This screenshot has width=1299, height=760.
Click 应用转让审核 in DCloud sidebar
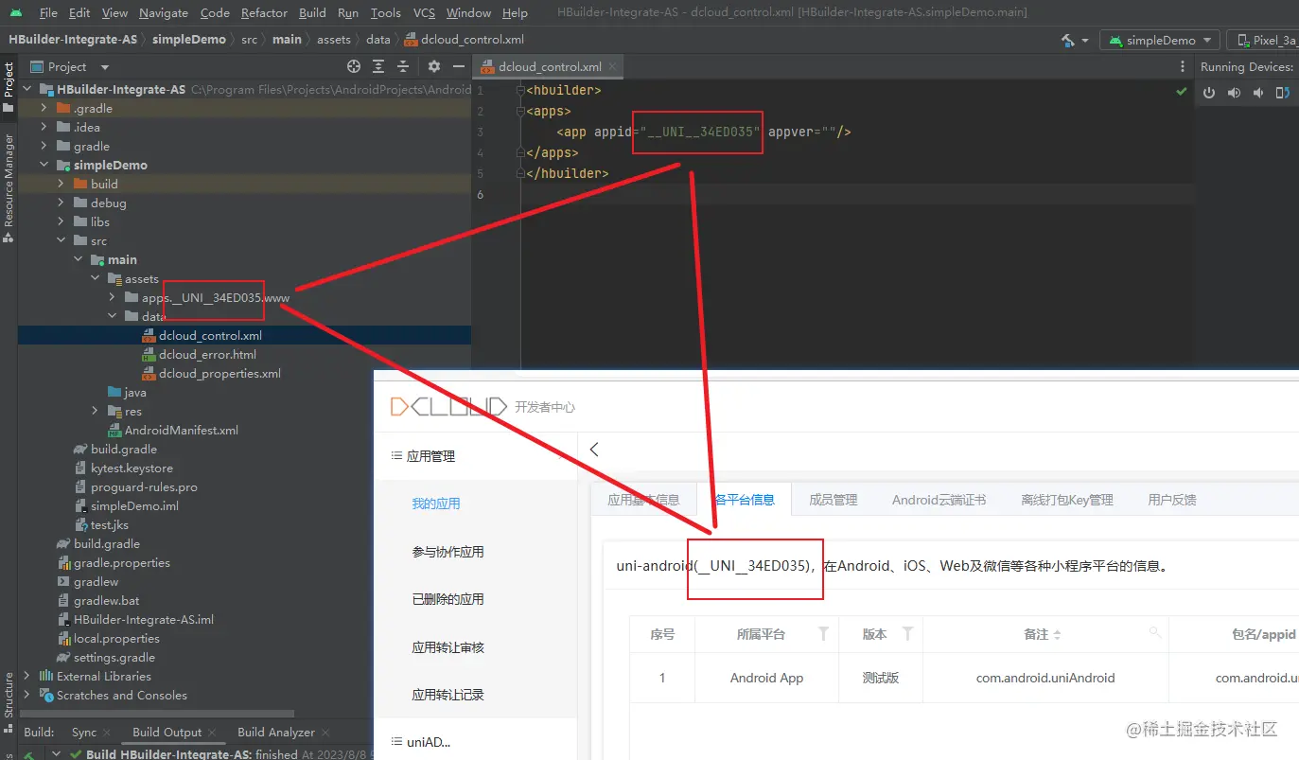(448, 647)
